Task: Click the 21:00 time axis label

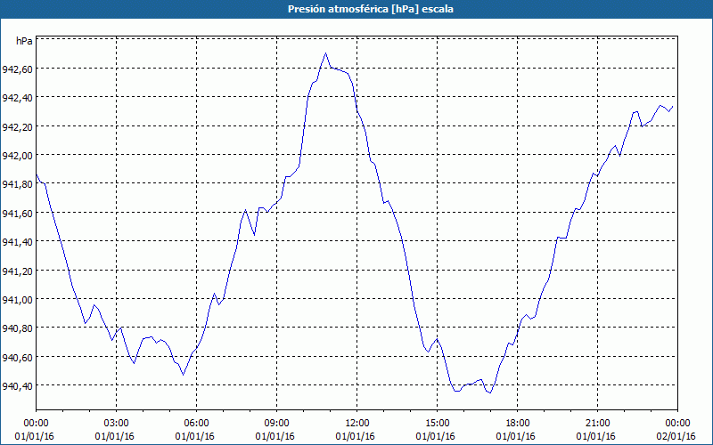Action: coord(597,424)
